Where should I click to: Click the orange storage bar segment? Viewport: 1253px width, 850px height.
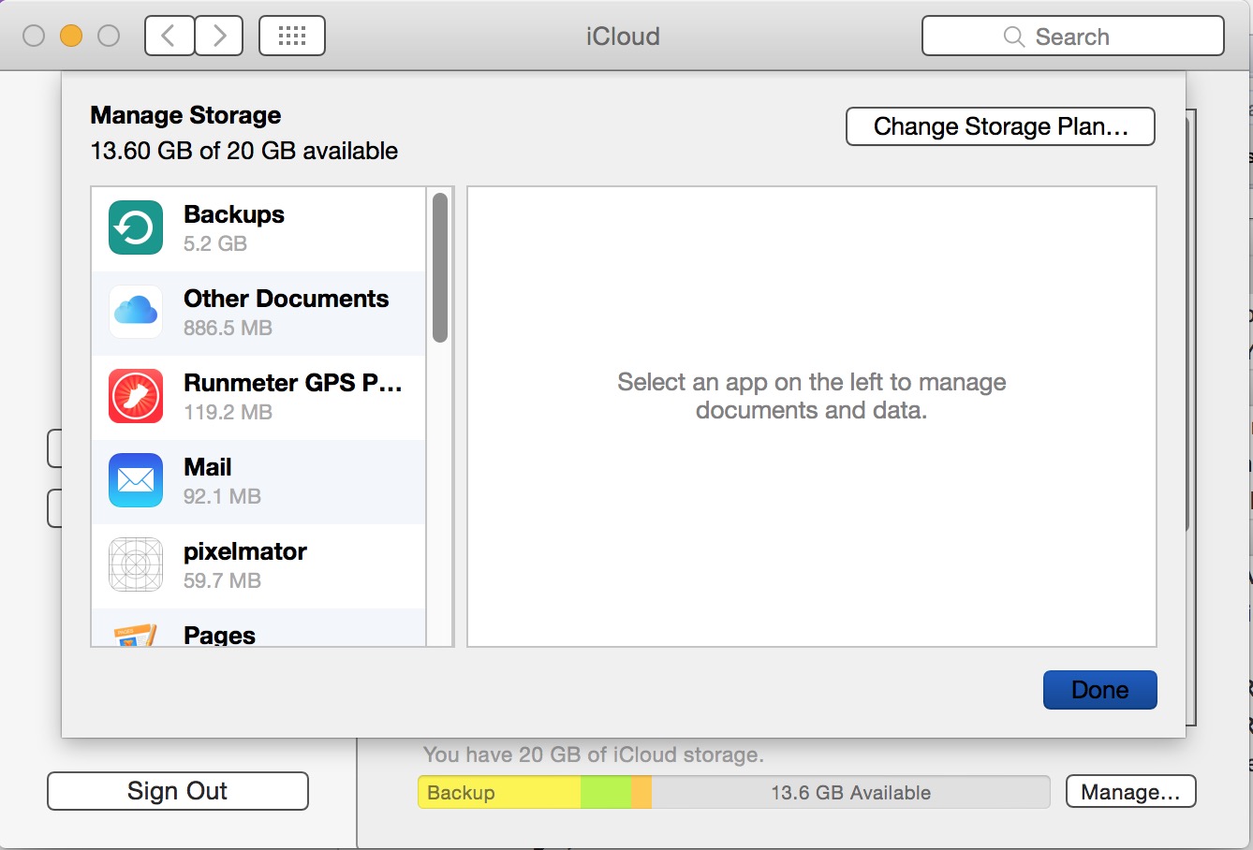(x=641, y=792)
